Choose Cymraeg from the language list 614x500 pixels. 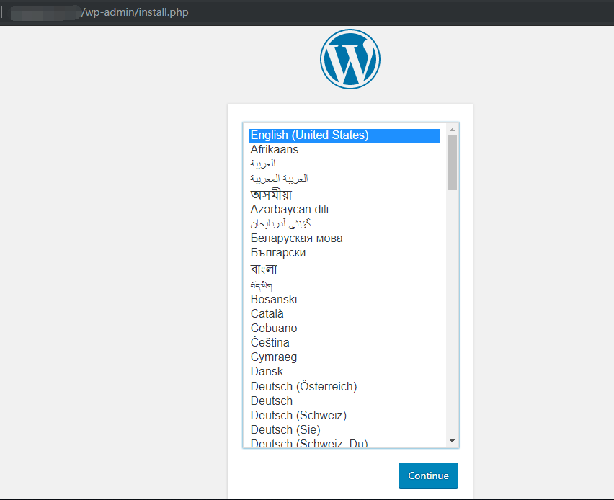(344, 357)
